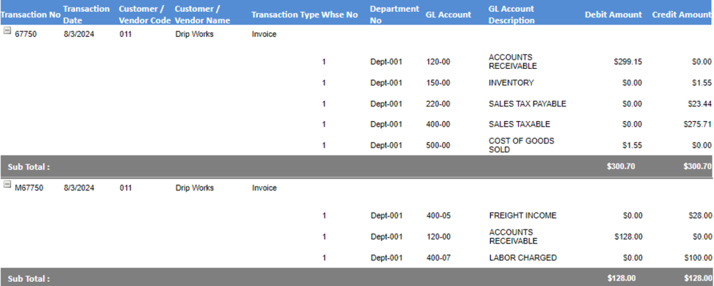
Task: Collapse transaction M67750 group
Action: tap(7, 184)
